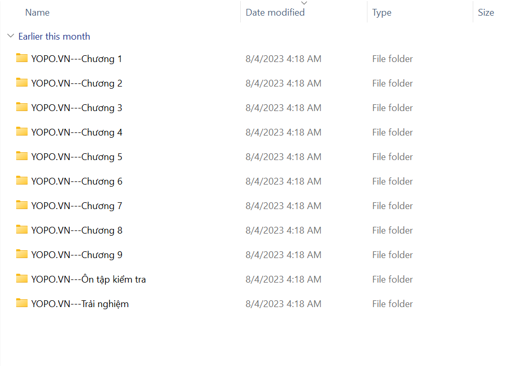Click the Ôn tập kiểm tra folder icon
This screenshot has width=516, height=366.
21,278
